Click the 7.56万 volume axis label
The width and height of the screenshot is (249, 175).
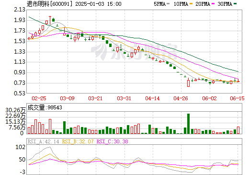(x=17, y=128)
